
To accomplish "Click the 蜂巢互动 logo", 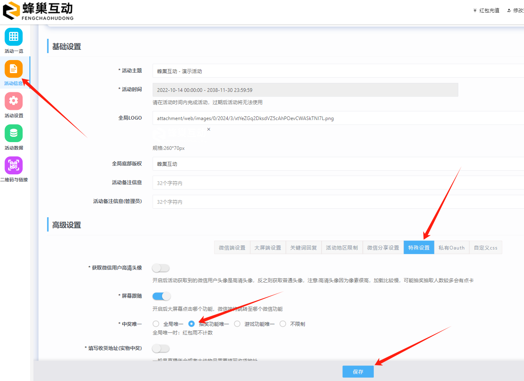I will tap(38, 11).
